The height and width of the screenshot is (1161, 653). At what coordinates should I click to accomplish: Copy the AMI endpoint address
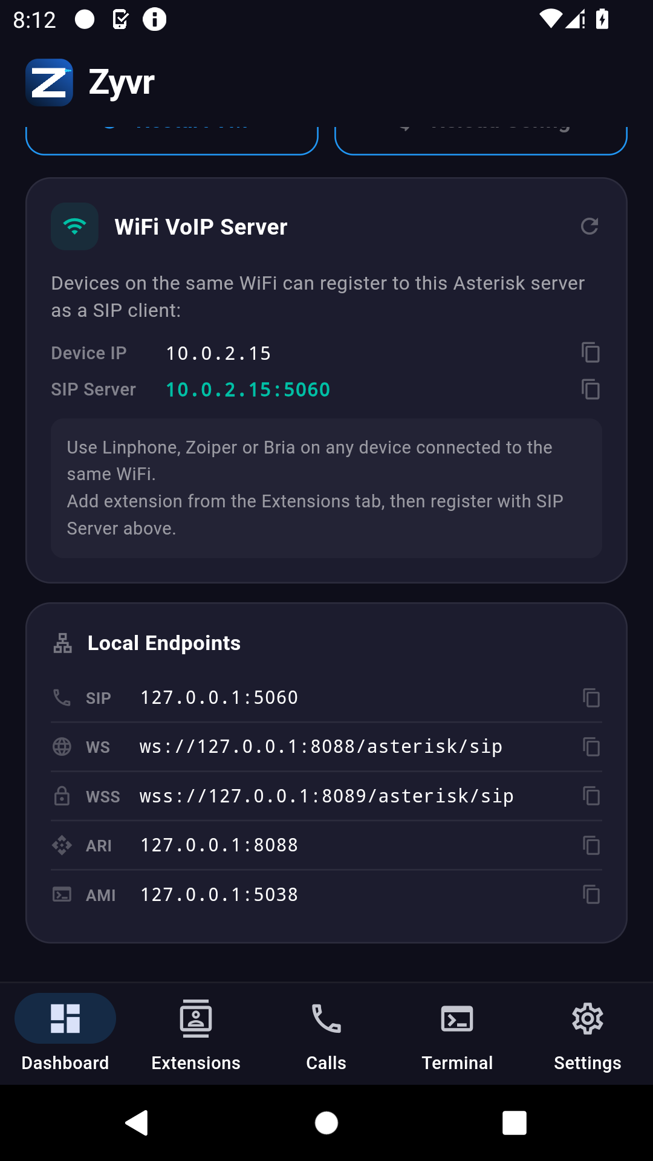click(x=592, y=894)
